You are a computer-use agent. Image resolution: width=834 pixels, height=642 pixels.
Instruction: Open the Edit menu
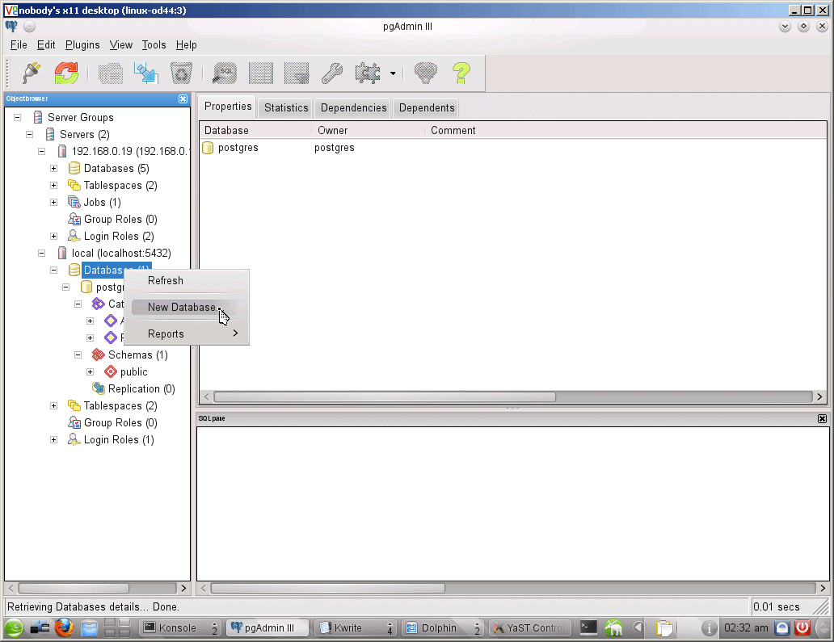46,45
